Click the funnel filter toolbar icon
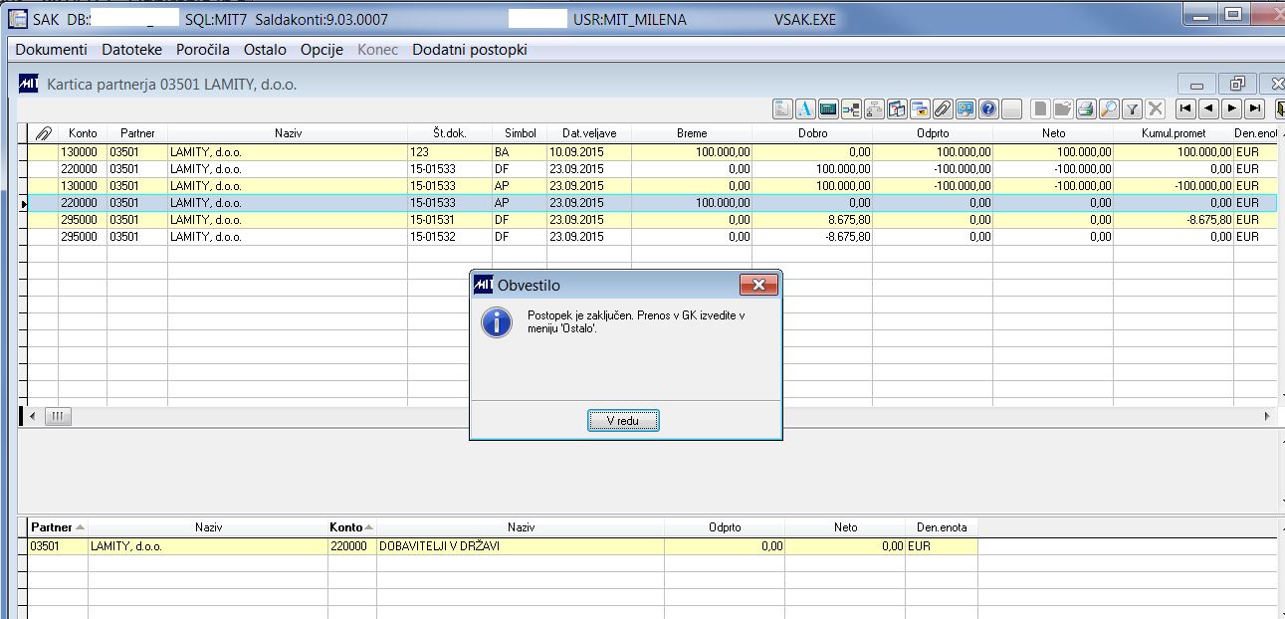 (x=1132, y=108)
